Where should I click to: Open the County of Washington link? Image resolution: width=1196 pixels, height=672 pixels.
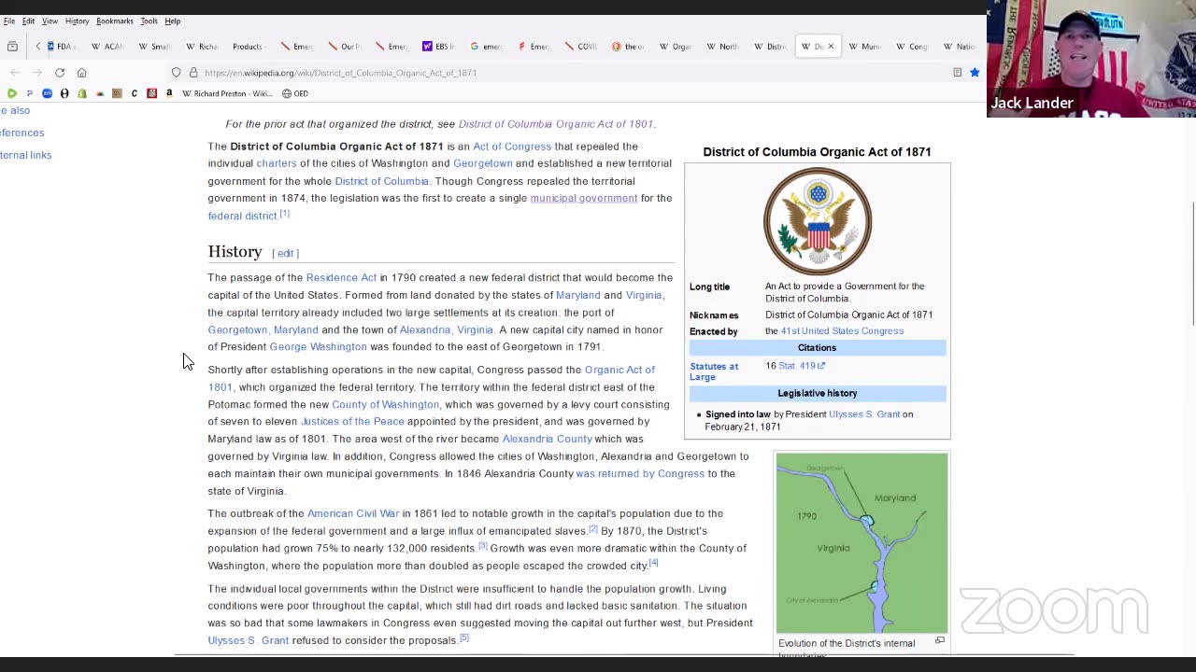pos(385,404)
